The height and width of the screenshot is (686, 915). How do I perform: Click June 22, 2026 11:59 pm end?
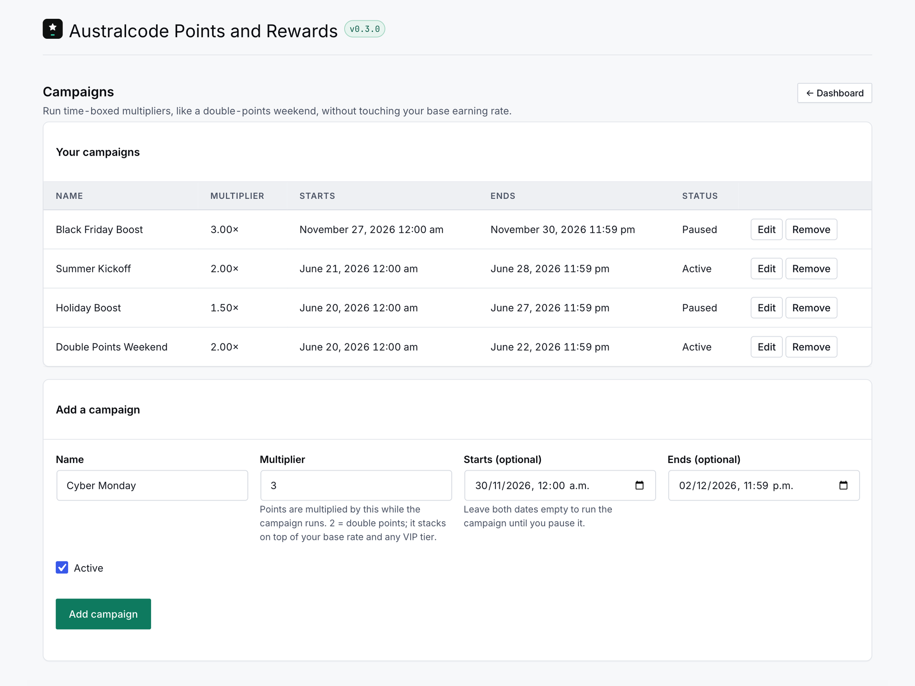pyautogui.click(x=550, y=347)
